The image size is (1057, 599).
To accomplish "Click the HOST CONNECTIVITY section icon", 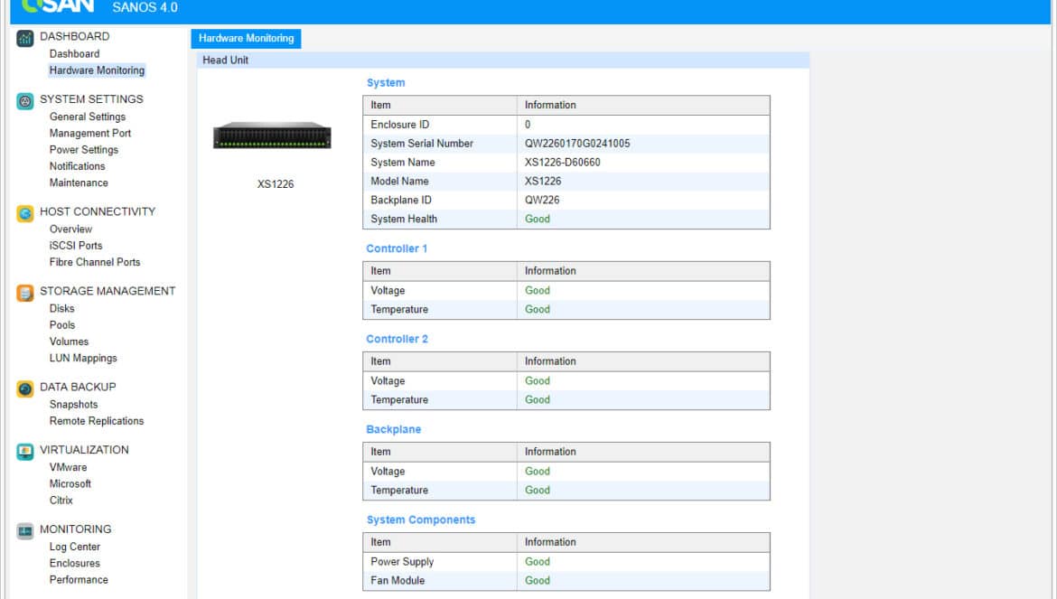I will click(x=25, y=213).
